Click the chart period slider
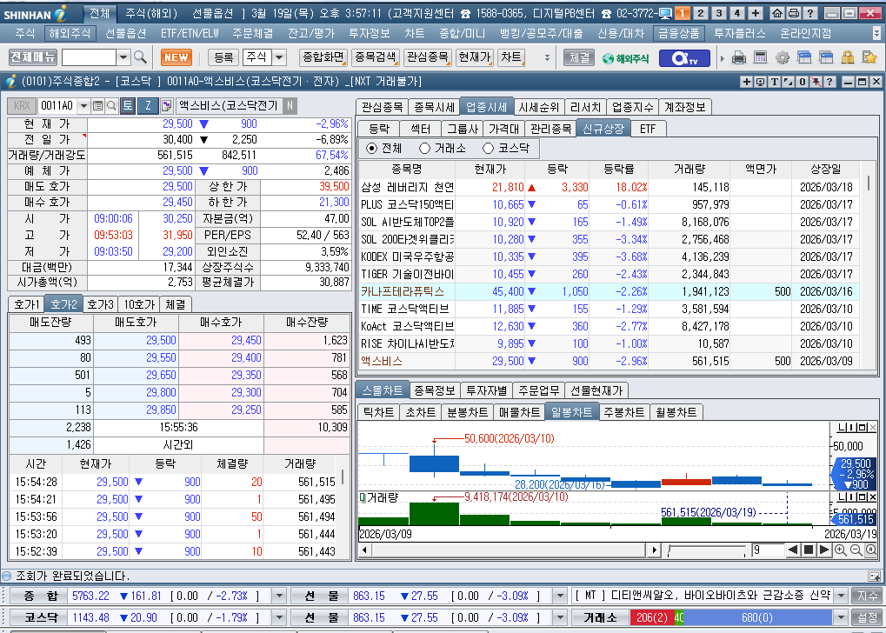886x633 pixels. (x=706, y=550)
